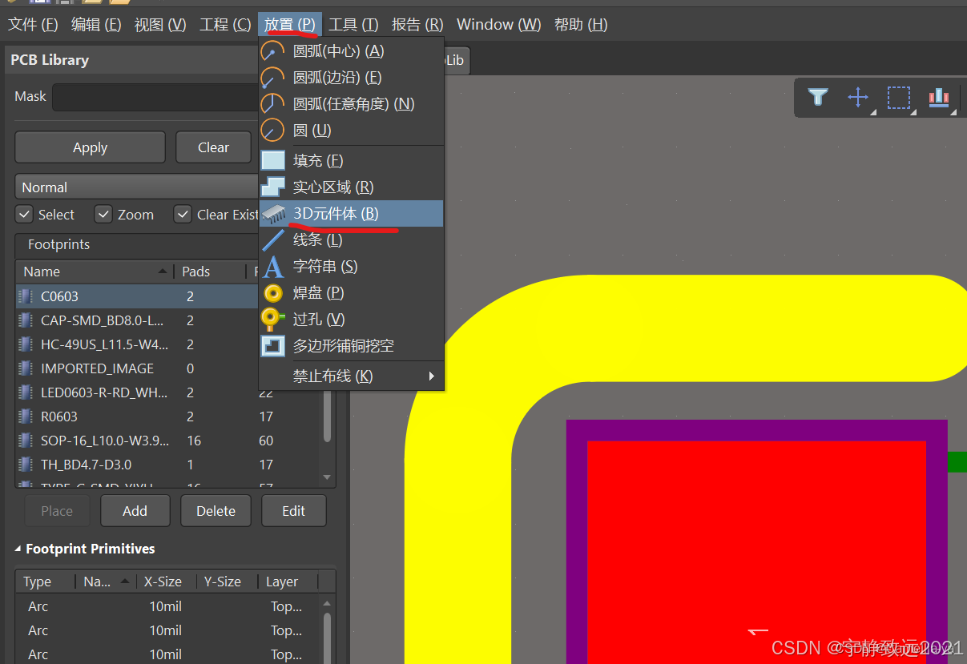Click the Add footprint button
Viewport: 967px width, 664px height.
[135, 511]
